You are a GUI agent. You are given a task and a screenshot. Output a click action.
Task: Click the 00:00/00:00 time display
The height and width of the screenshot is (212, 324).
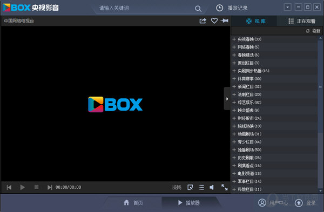click(x=68, y=187)
